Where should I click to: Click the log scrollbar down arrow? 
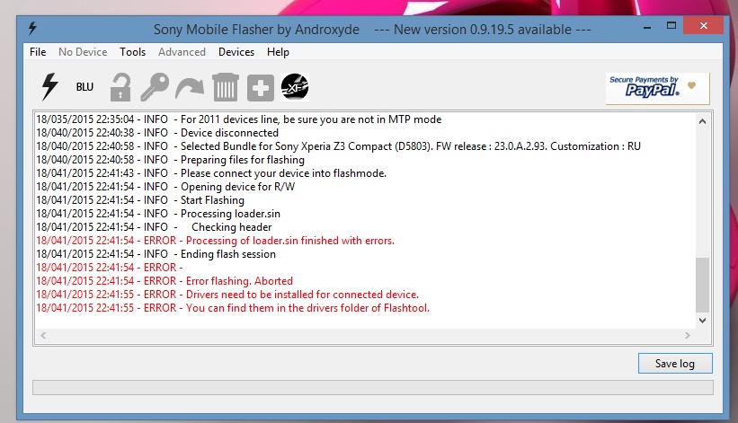click(702, 321)
